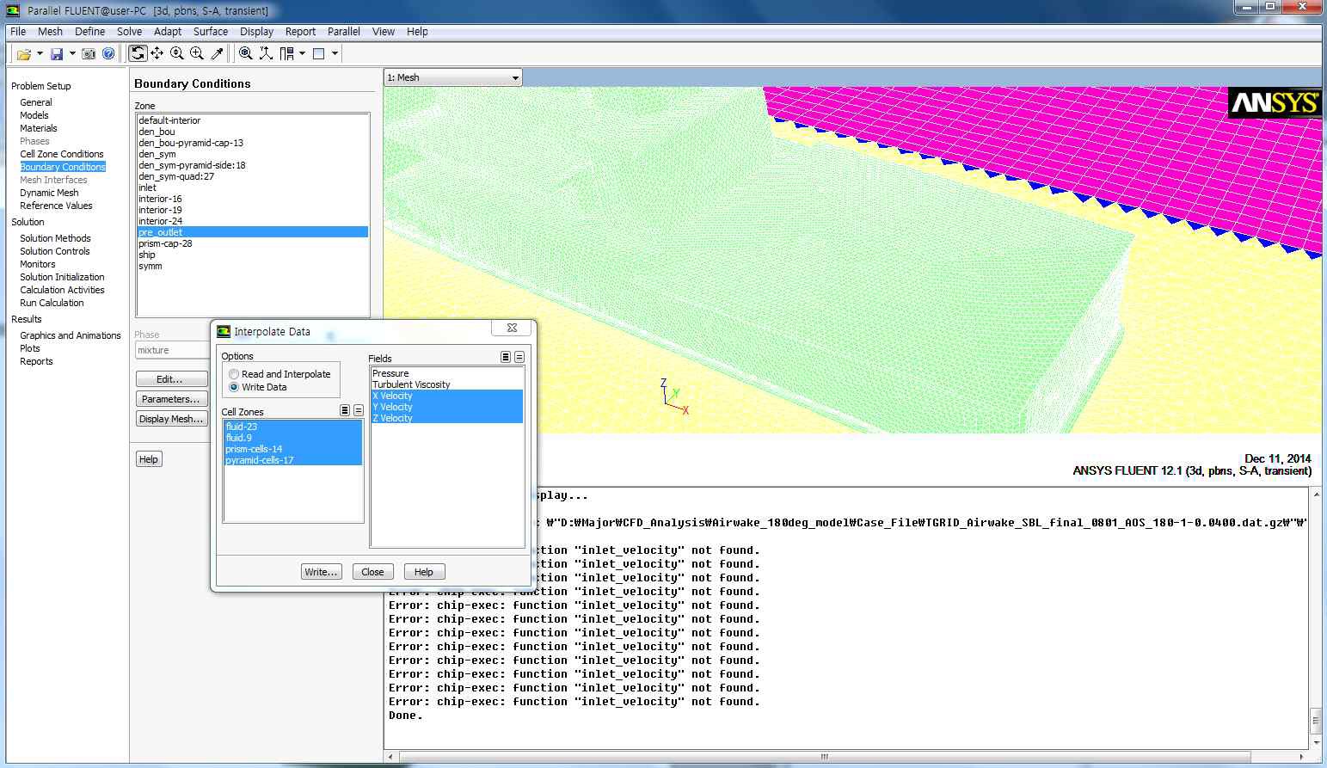This screenshot has height=768, width=1327.
Task: Click the save floppy disk icon
Action: (x=57, y=54)
